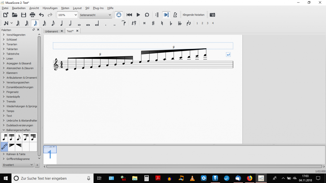Apply natural accidental
The image size is (326, 183).
tap(162, 23)
